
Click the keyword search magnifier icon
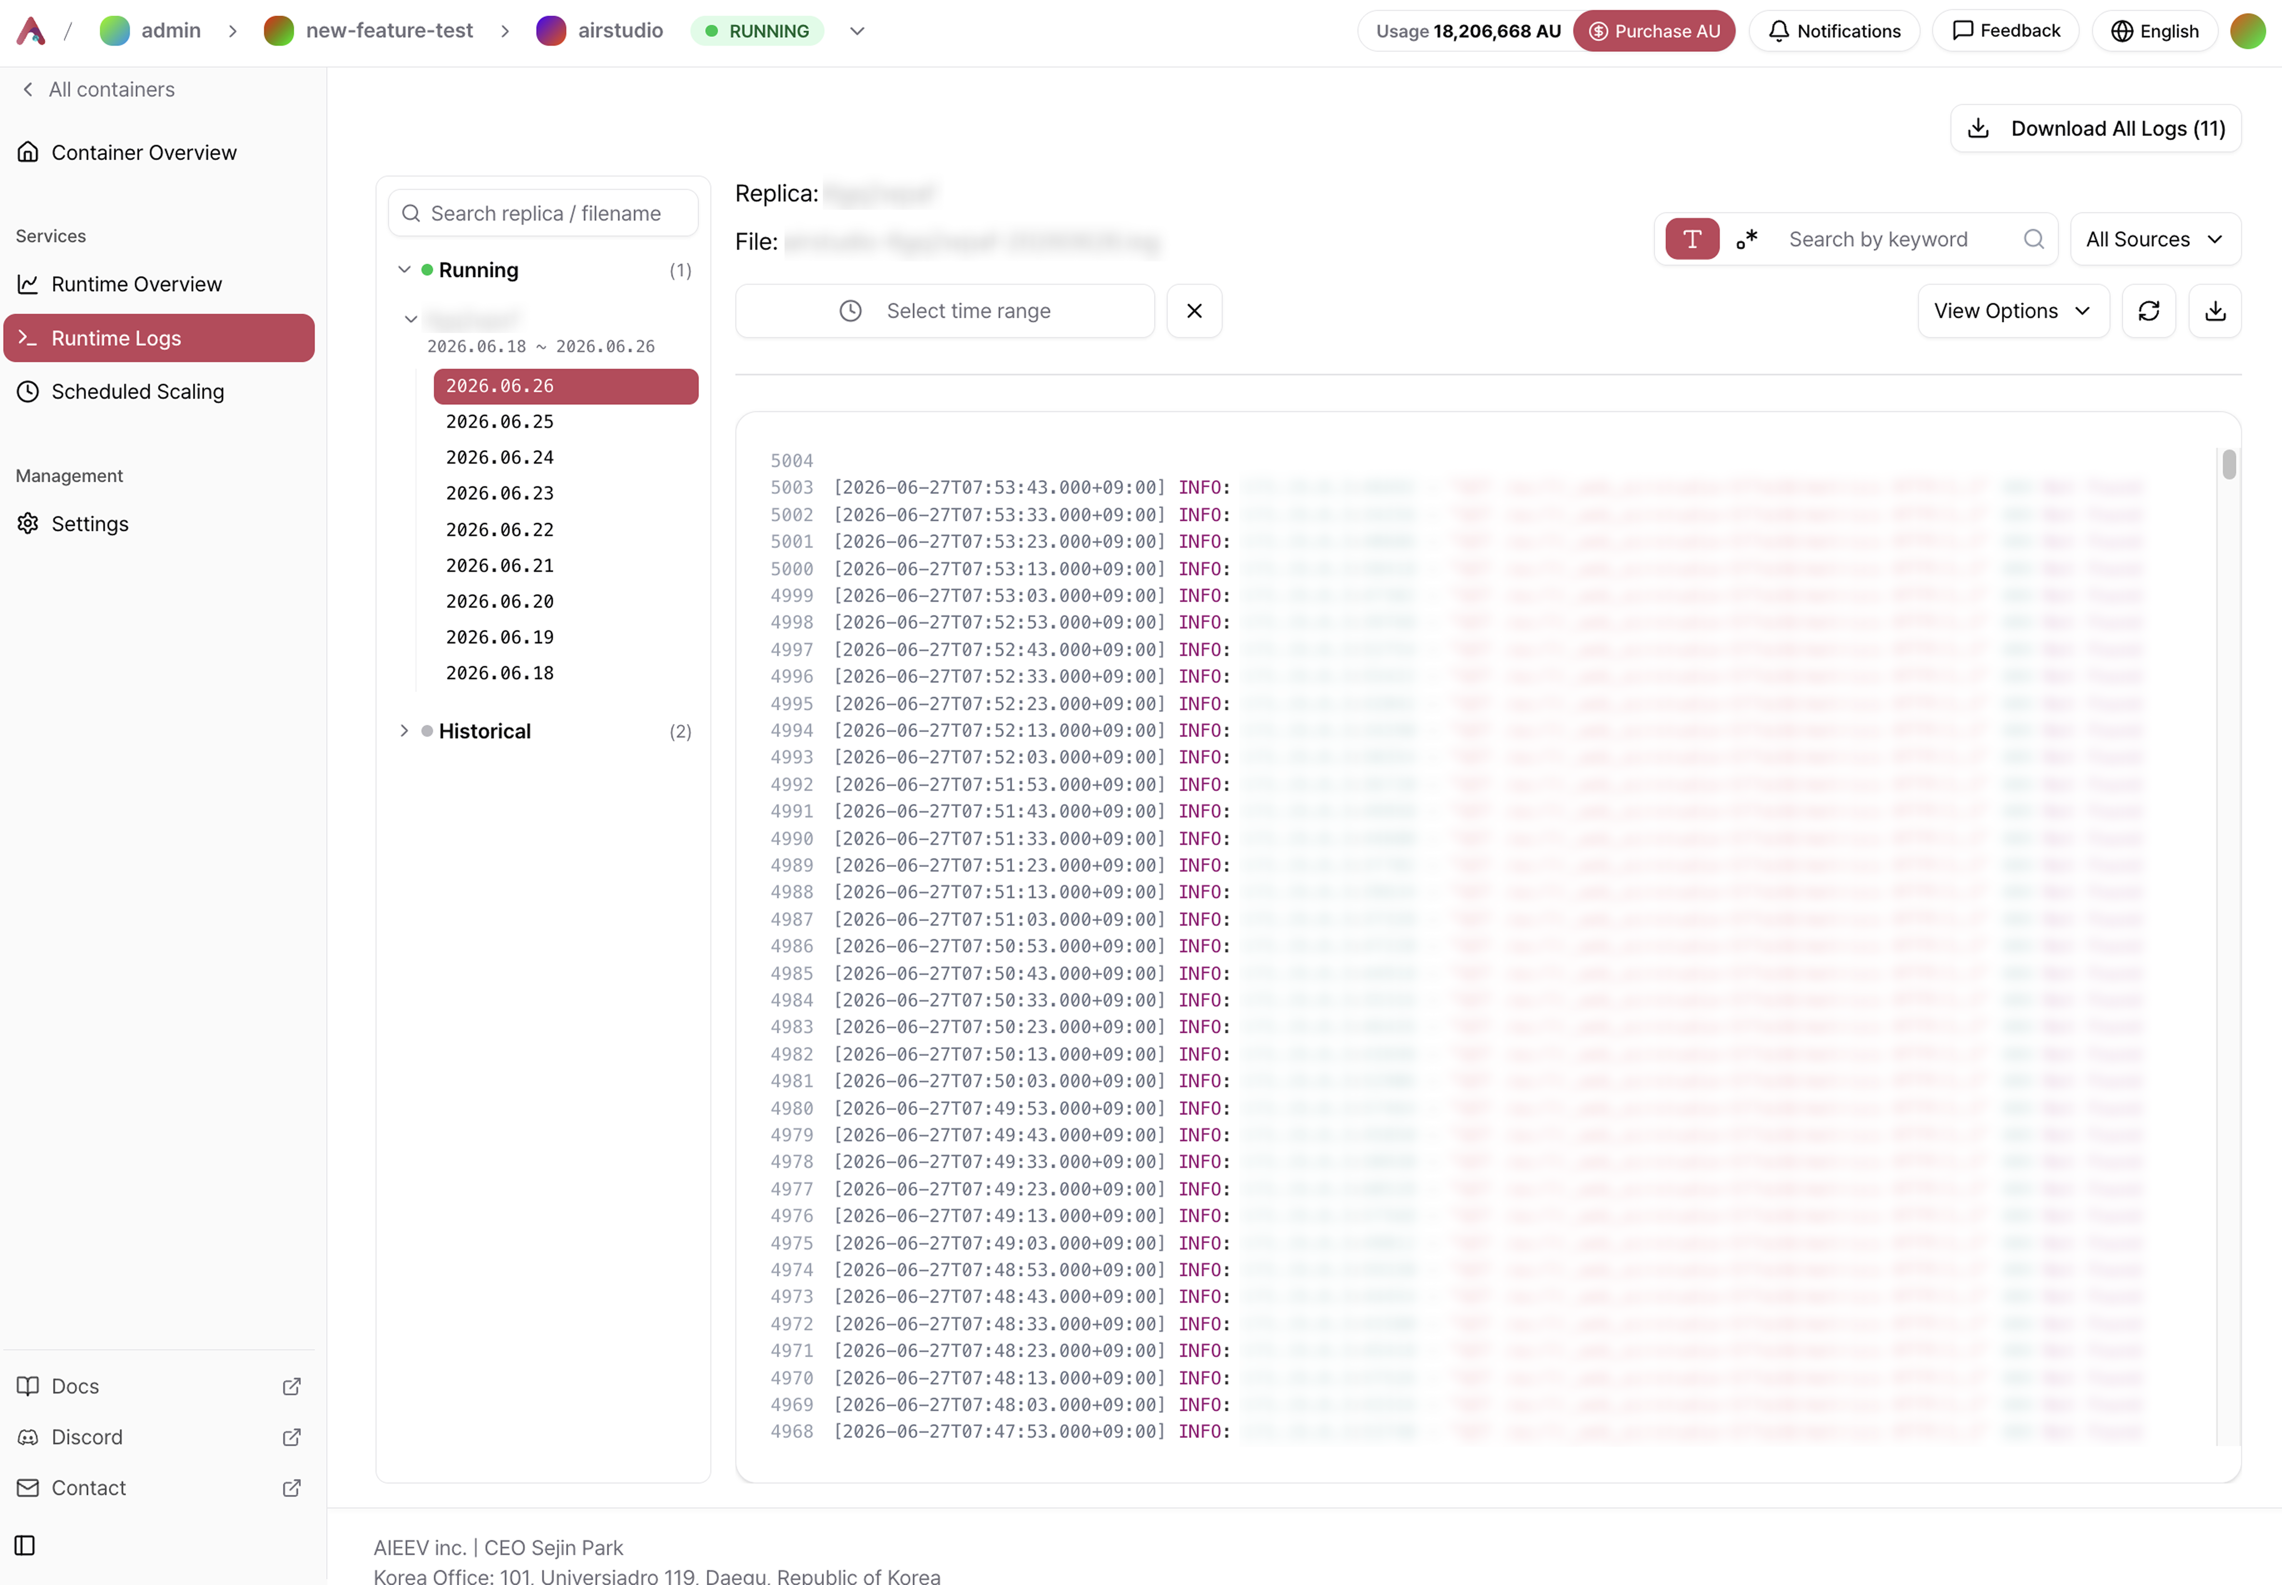coord(2034,239)
